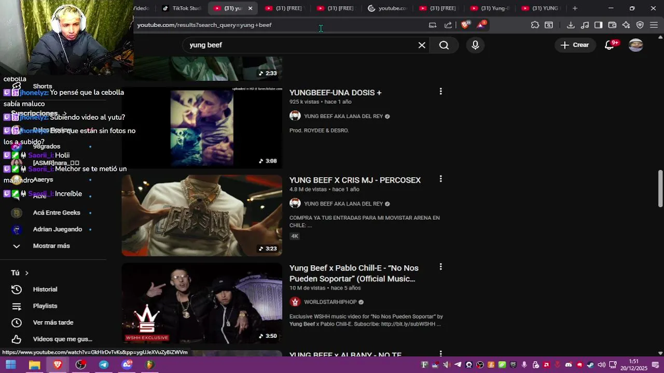
Task: Open a new browser tab
Action: [575, 8]
